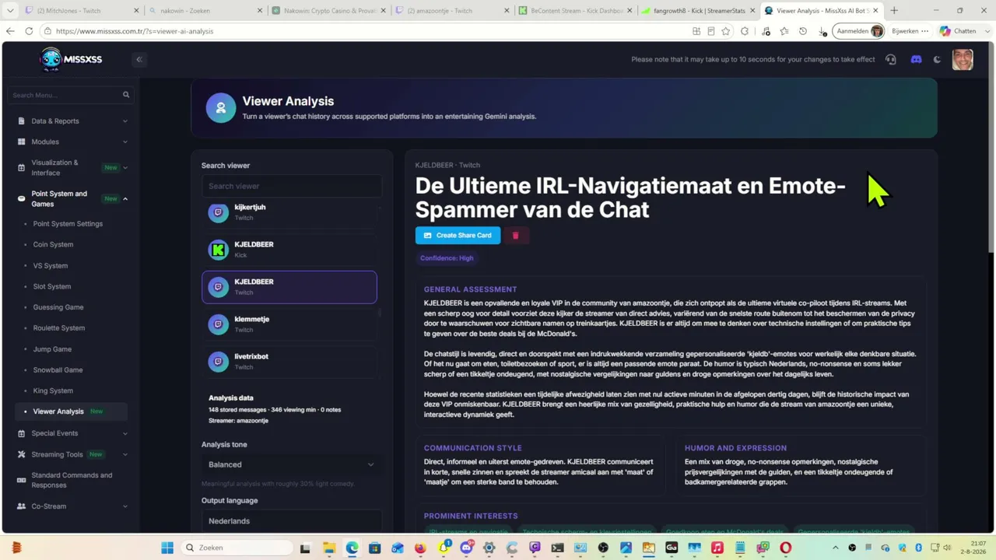Open a new browser tab
Viewport: 996px width, 560px height.
pyautogui.click(x=894, y=11)
